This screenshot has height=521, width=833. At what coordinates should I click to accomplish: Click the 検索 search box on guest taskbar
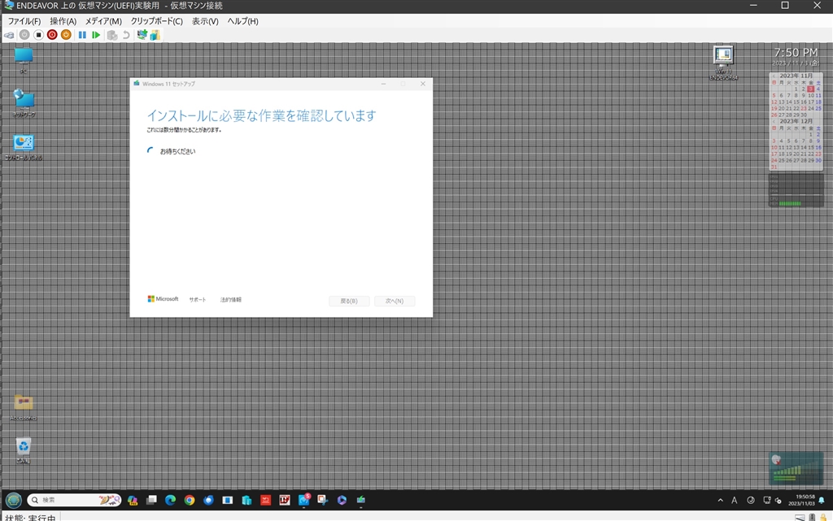point(74,500)
